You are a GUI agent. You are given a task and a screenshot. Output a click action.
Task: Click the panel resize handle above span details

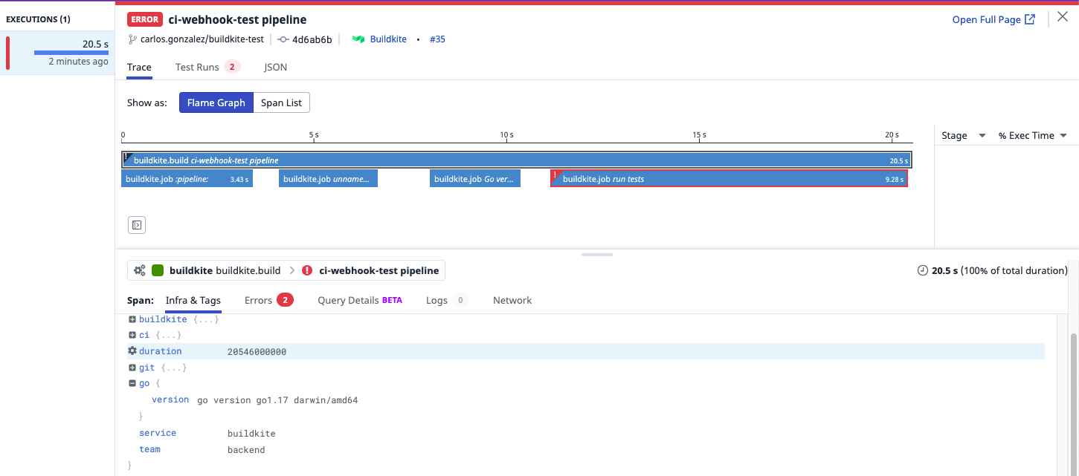tap(597, 255)
